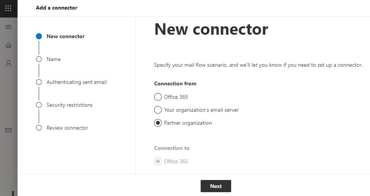
Task: Click the Review connector step circle
Action: pos(39,128)
